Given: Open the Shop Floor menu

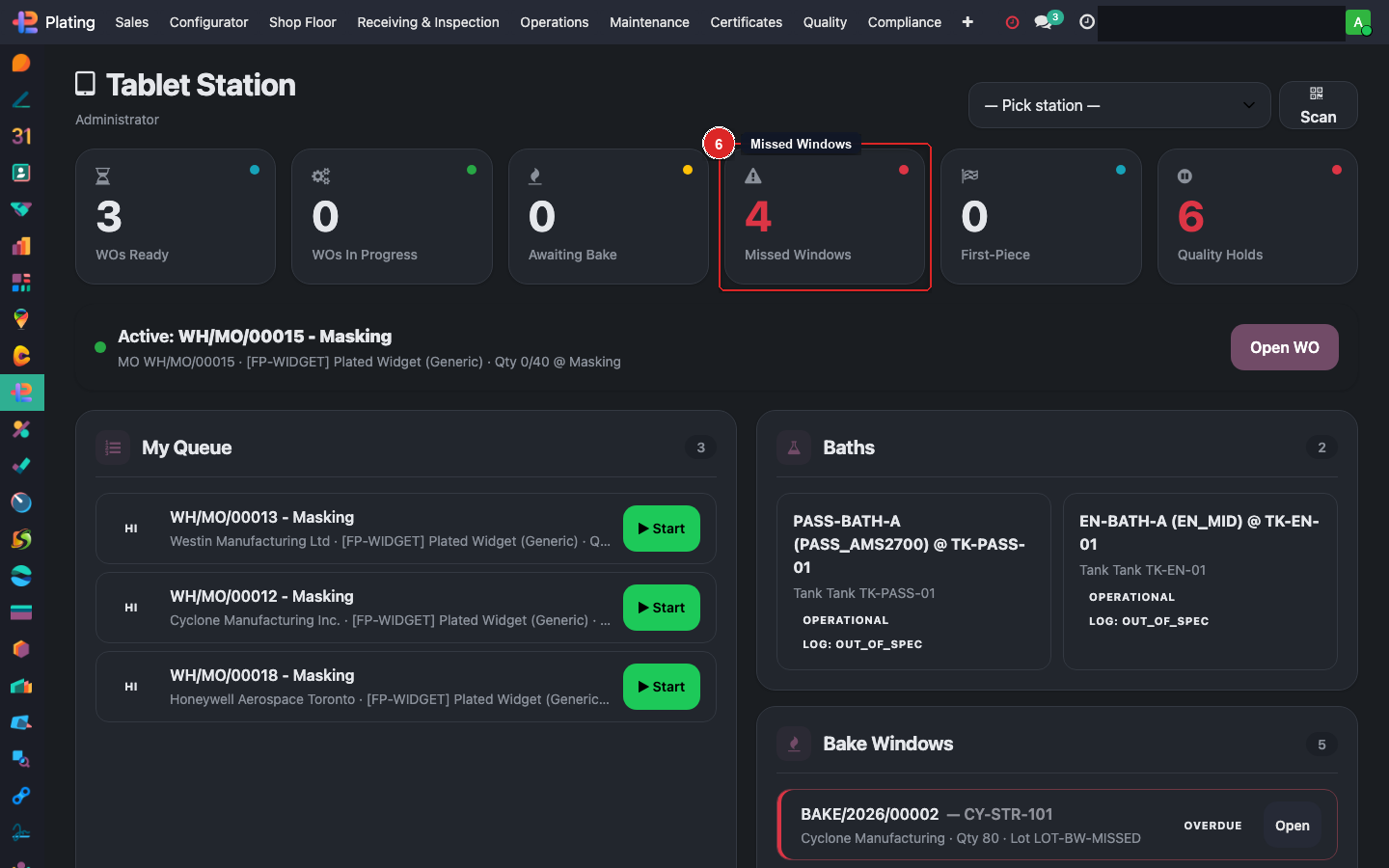Looking at the screenshot, I should pyautogui.click(x=302, y=22).
